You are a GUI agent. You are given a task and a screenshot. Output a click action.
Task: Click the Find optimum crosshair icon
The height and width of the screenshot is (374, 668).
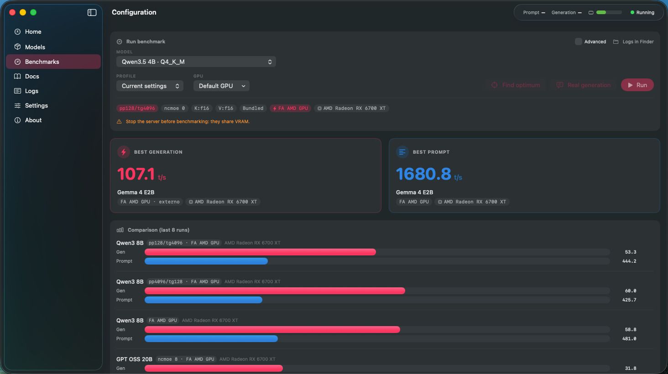[x=494, y=85]
